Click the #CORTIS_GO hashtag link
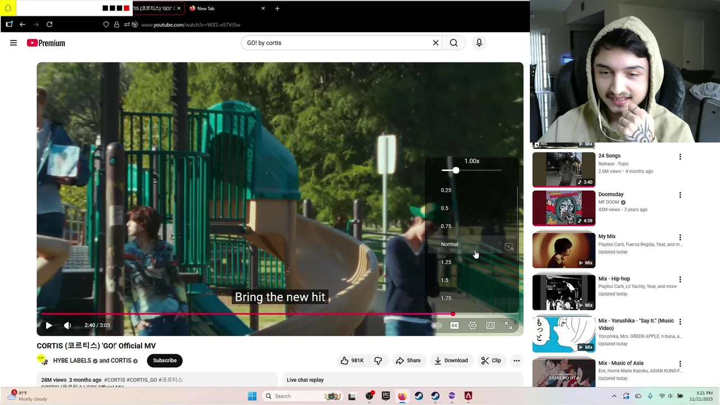The height and width of the screenshot is (405, 720). click(142, 380)
